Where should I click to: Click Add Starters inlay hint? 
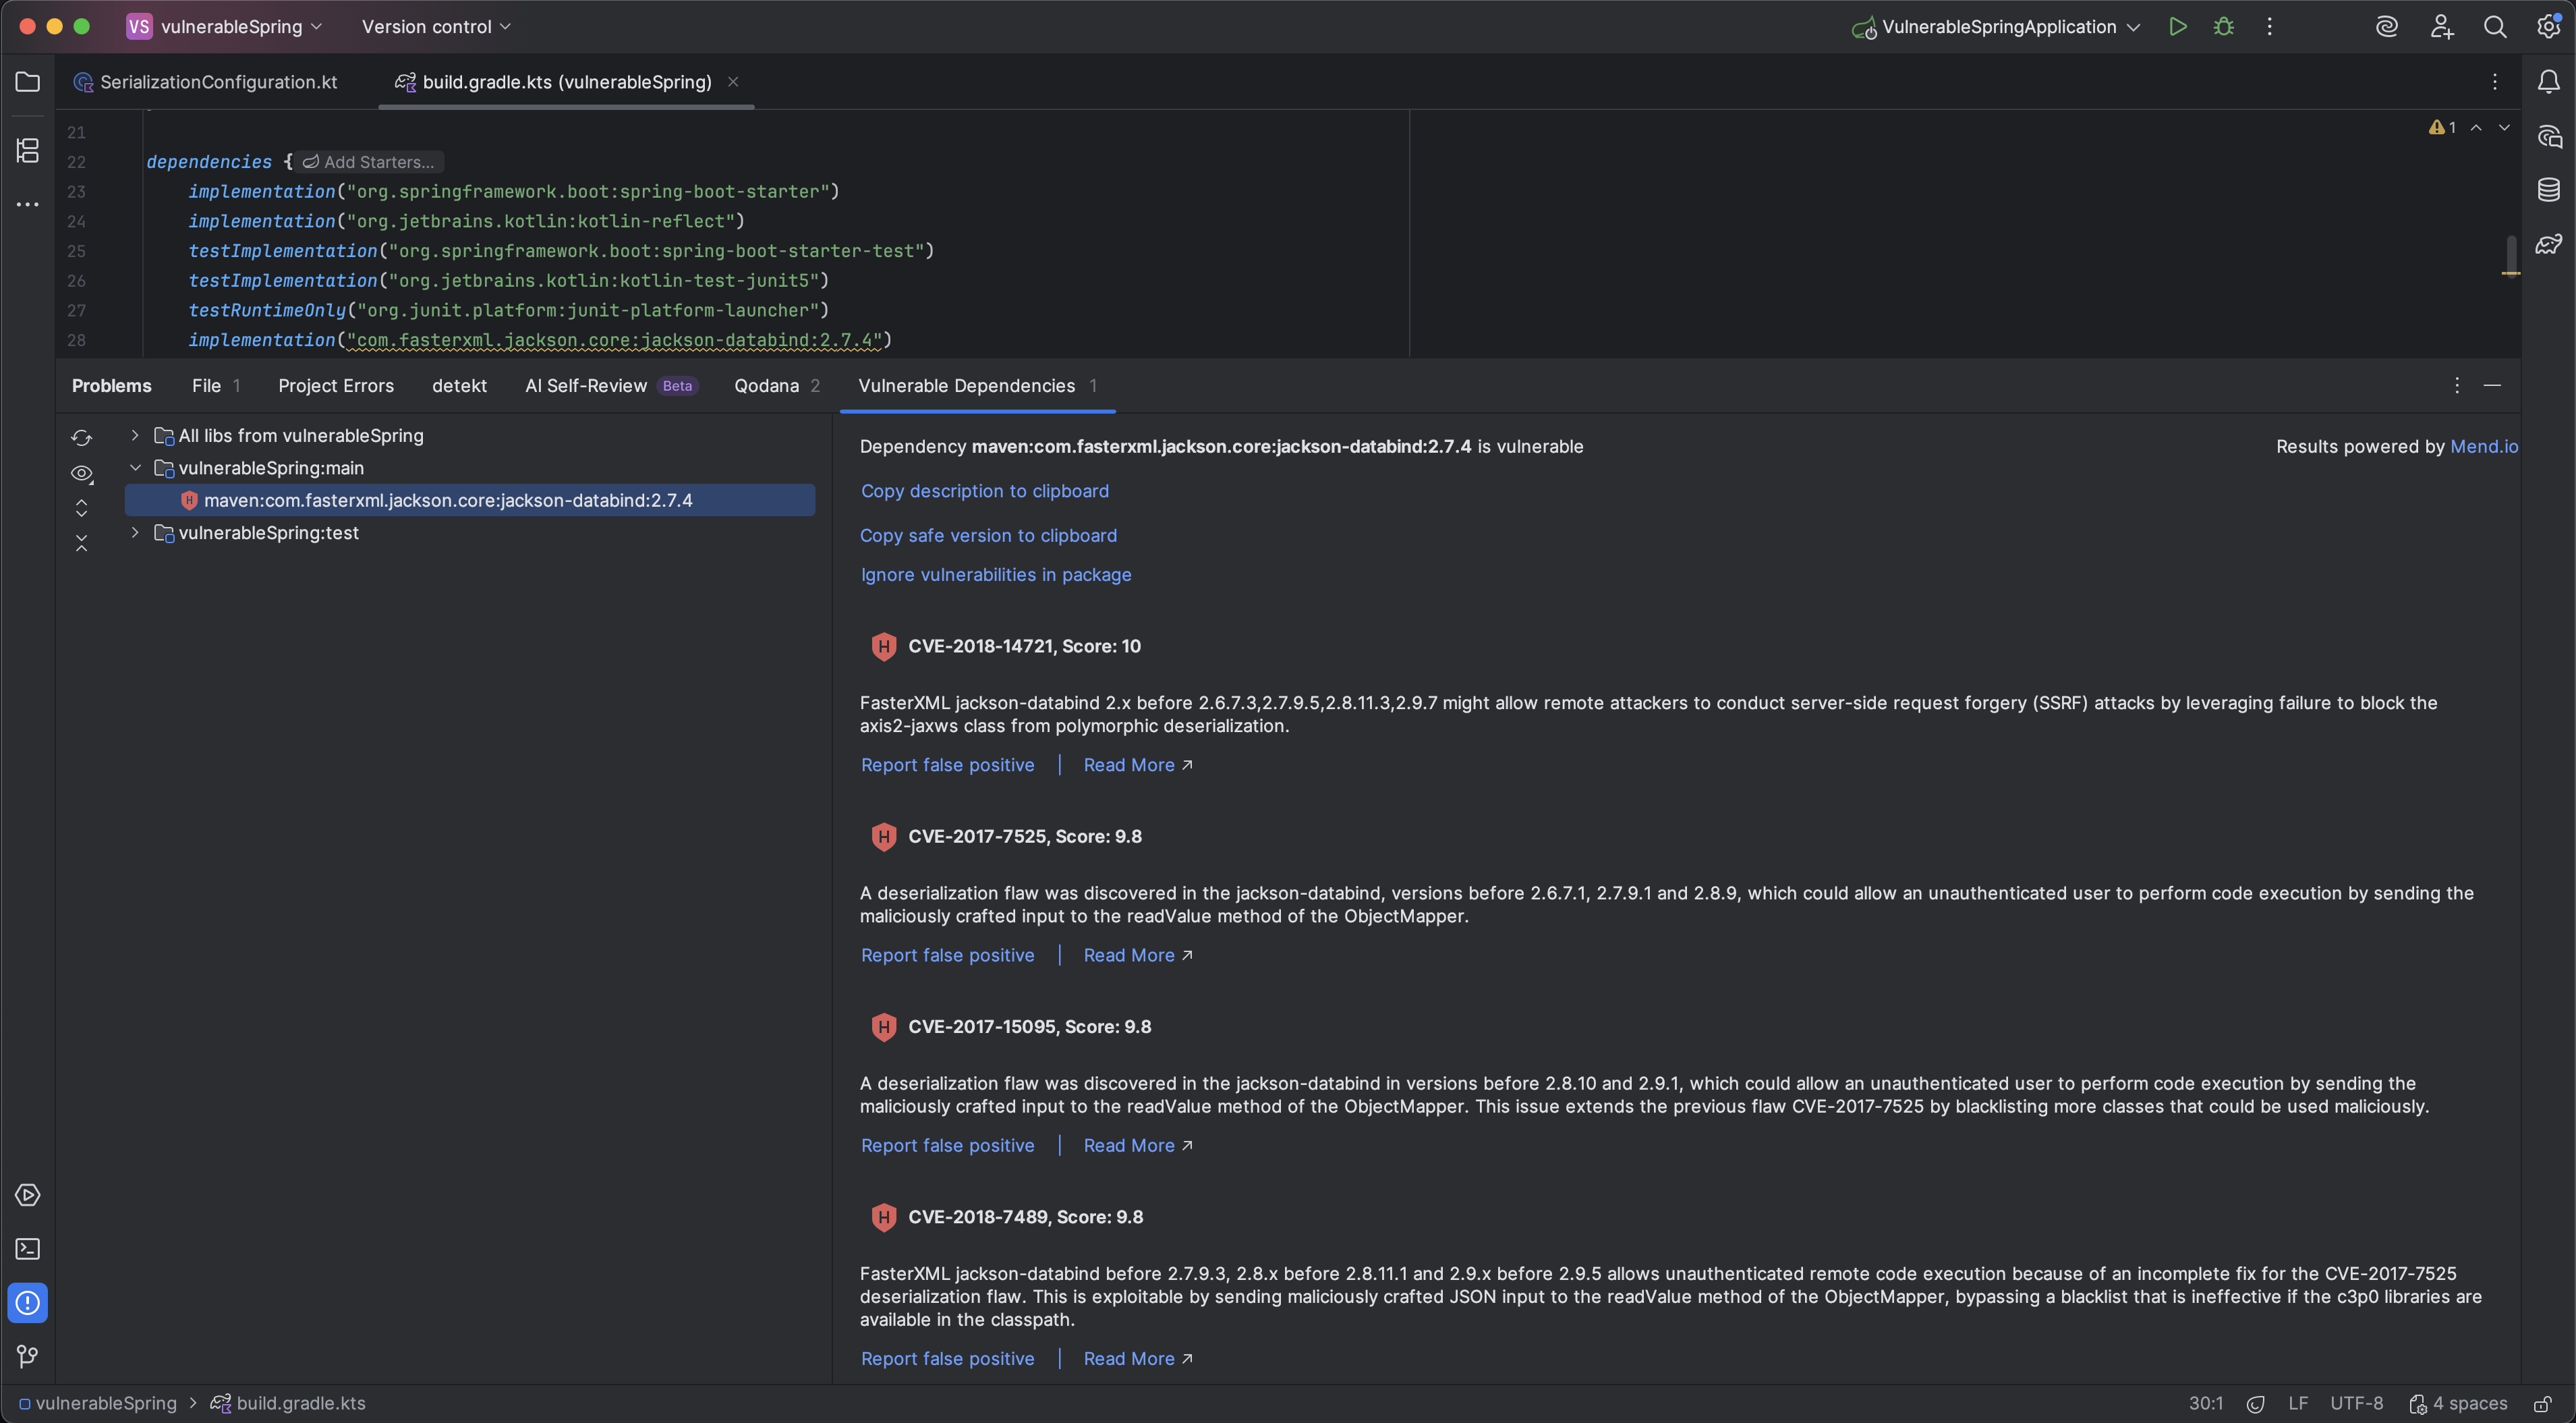point(369,162)
